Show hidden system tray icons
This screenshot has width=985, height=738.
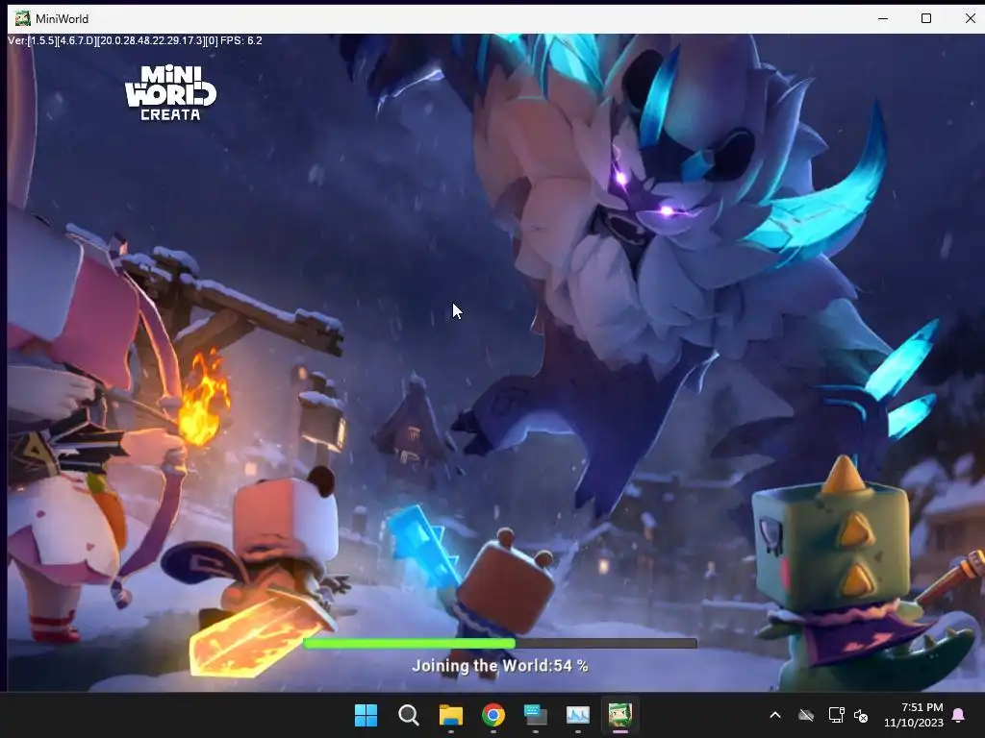775,715
